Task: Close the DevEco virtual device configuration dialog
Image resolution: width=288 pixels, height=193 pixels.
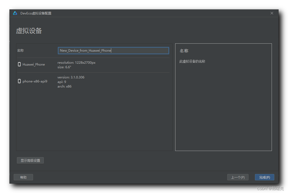Action: tap(272, 13)
